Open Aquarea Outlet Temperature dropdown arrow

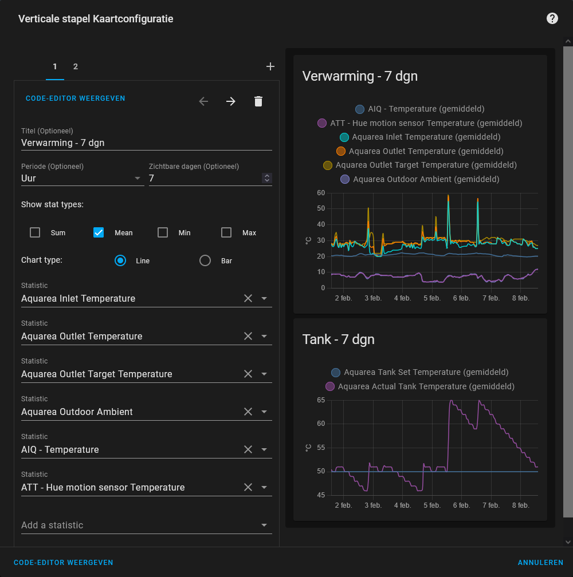(264, 336)
